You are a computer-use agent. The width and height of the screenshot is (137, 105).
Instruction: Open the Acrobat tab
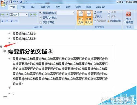[101, 7]
